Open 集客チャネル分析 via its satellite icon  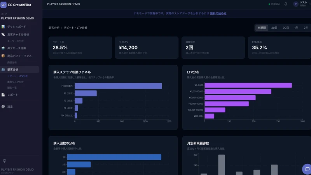point(3,35)
